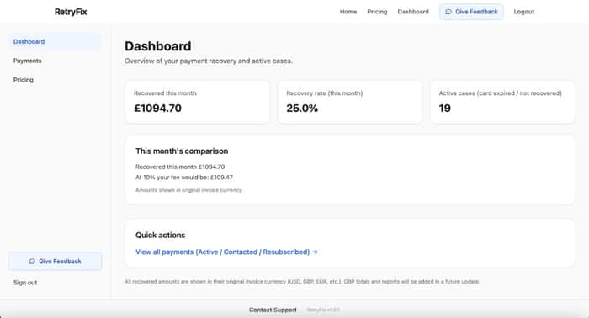Screen dimensions: 589x318
Task: Open Pricing in the top navigation bar
Action: (x=377, y=12)
